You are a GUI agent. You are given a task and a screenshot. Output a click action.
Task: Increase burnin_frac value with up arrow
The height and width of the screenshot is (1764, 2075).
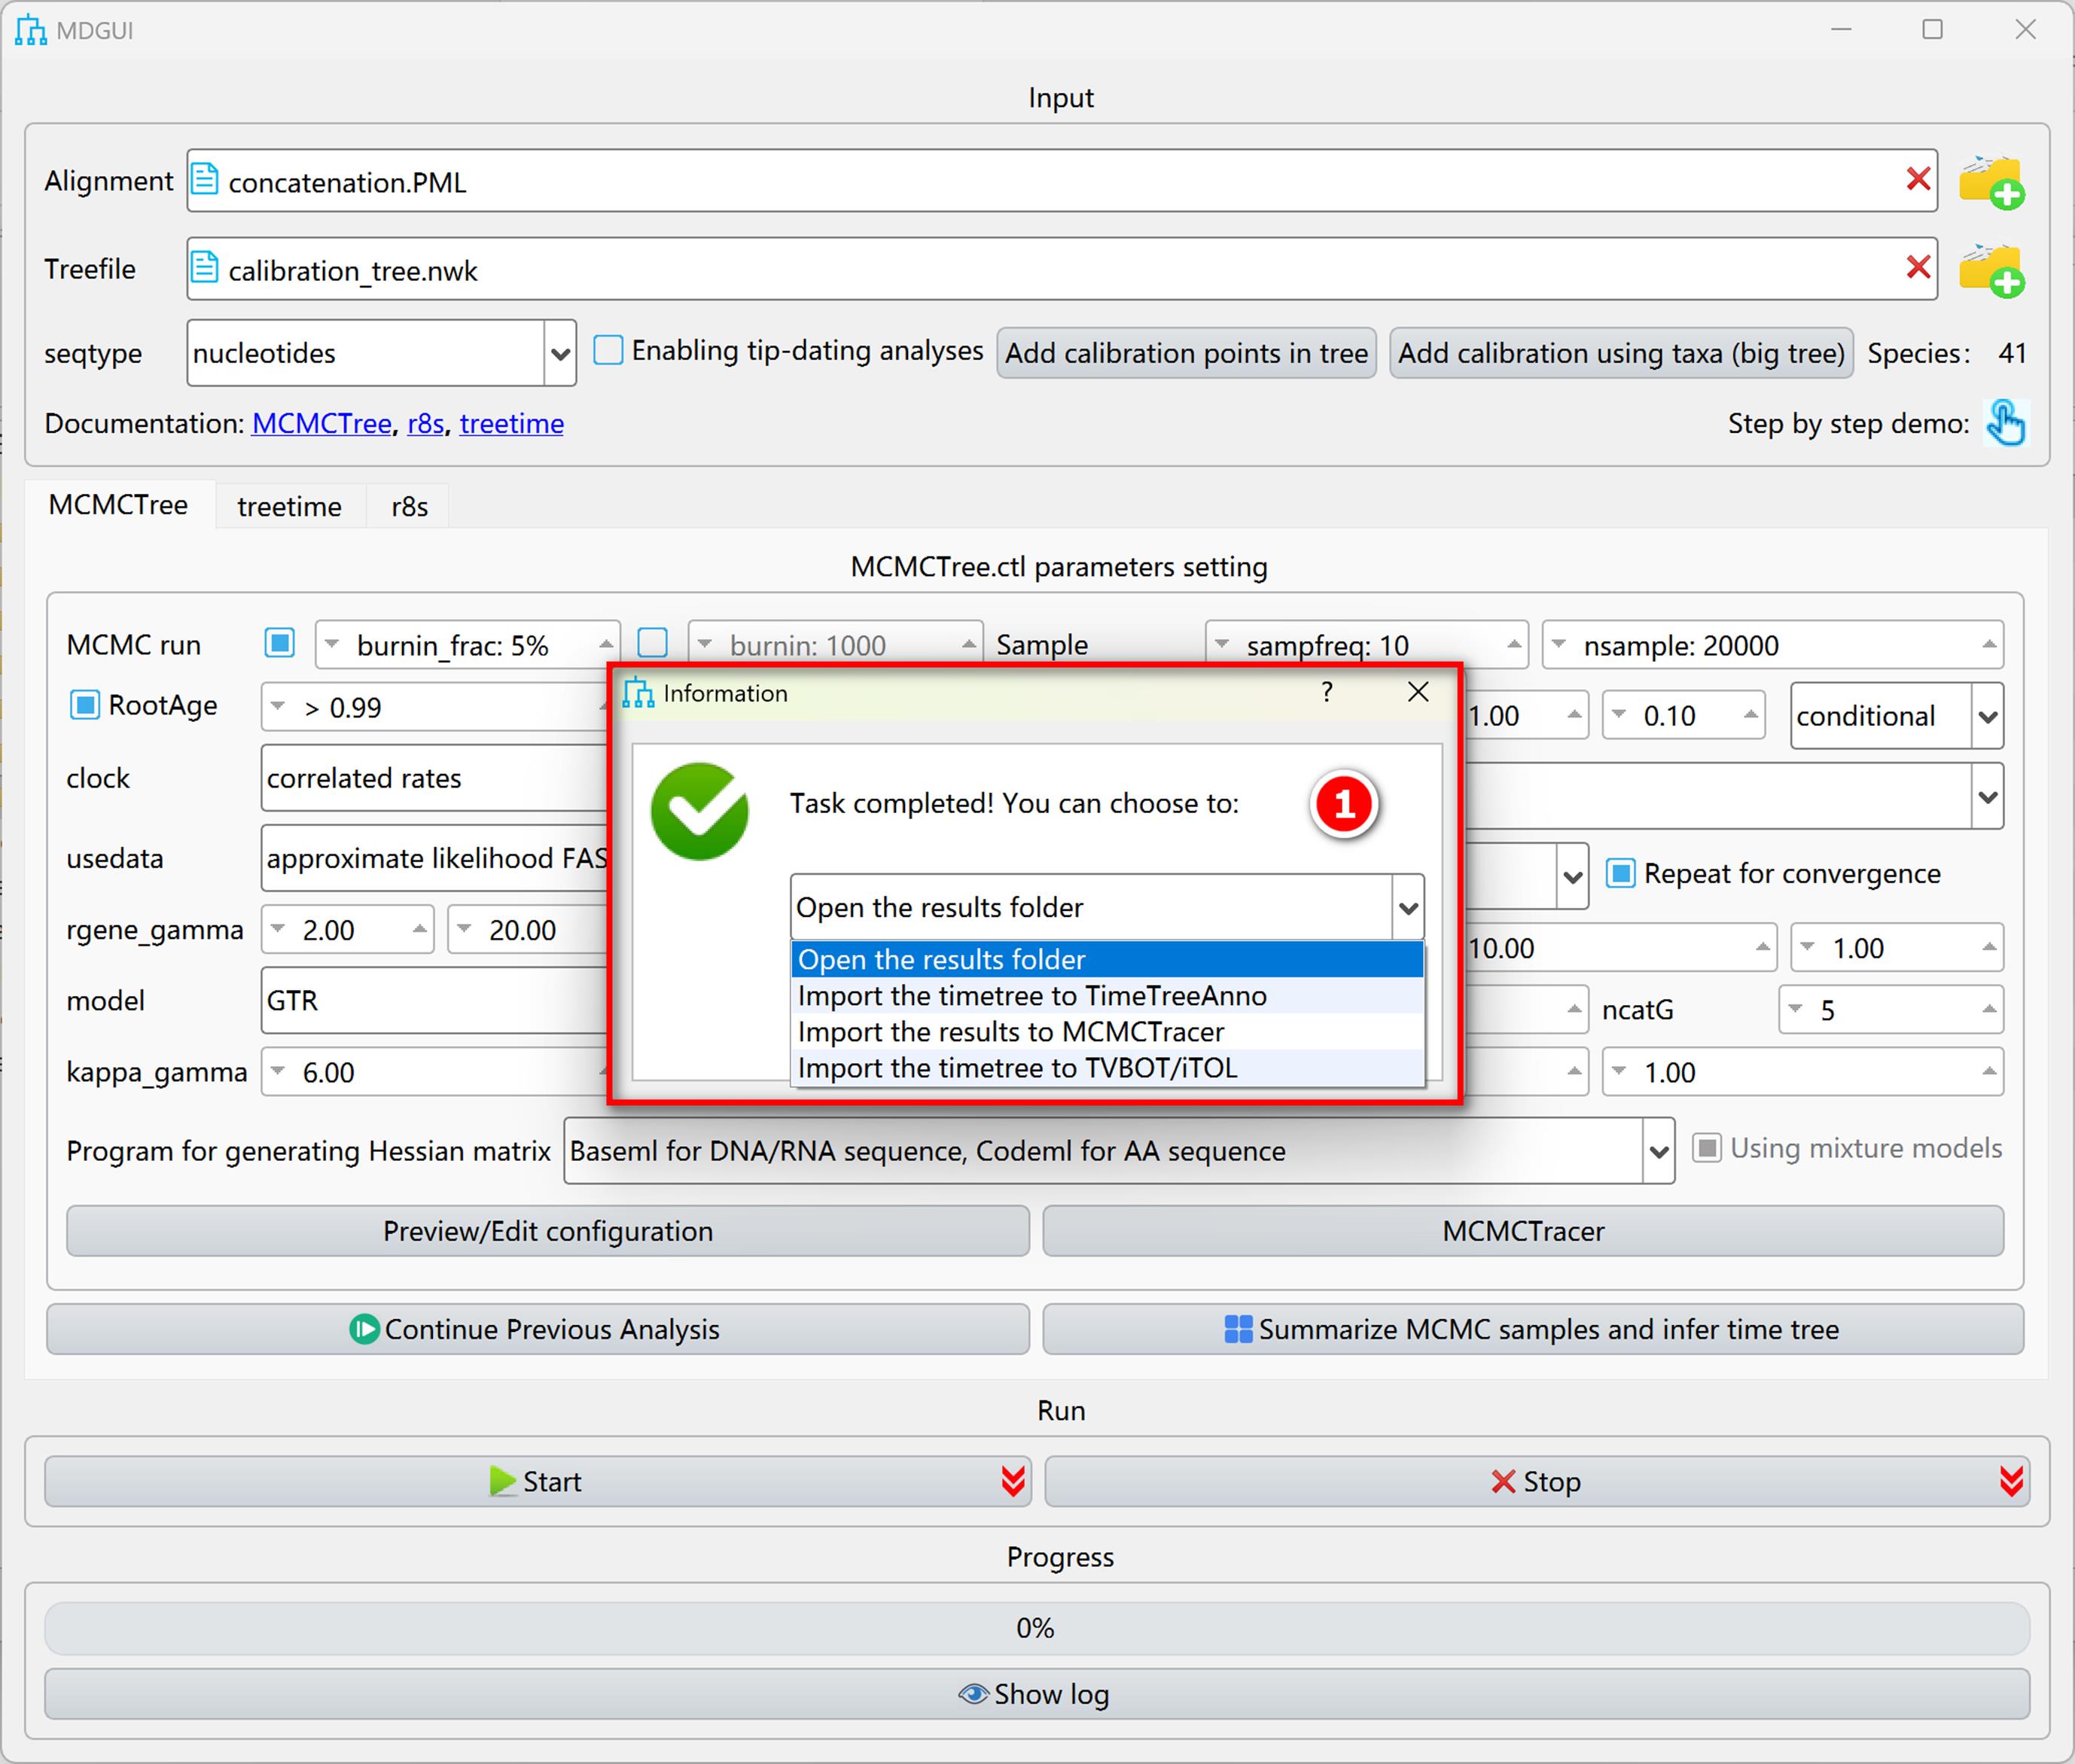606,644
